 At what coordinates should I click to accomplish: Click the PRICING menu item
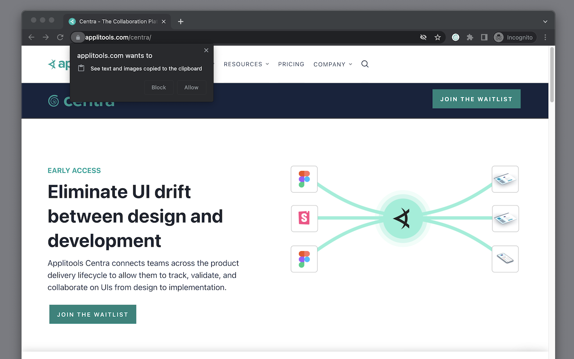click(291, 64)
